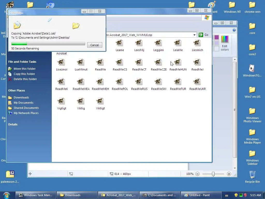Select the Viktigt file icon
Image resolution: width=265 pixels, height=199 pixels.
pyautogui.click(x=100, y=101)
